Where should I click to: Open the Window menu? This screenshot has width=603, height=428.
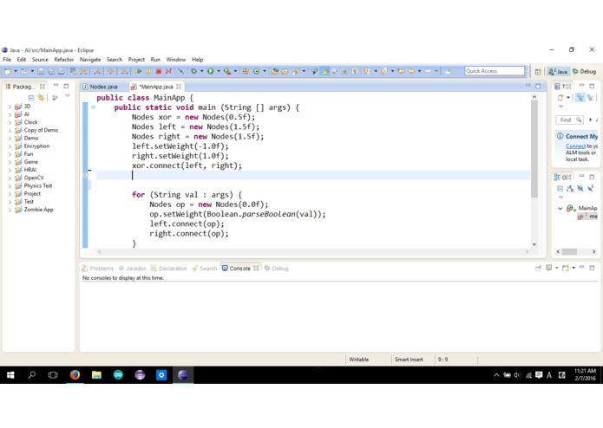coord(176,60)
